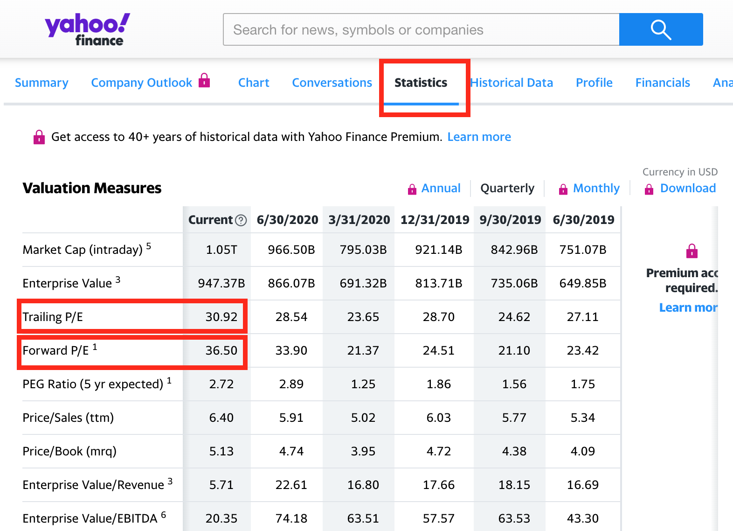Click the help question mark beside Current
Image resolution: width=733 pixels, height=531 pixels.
(241, 220)
